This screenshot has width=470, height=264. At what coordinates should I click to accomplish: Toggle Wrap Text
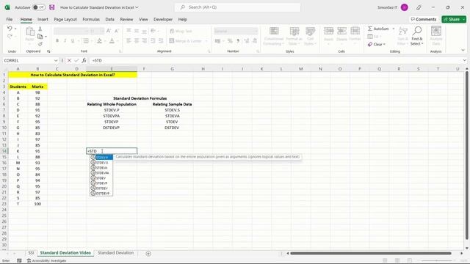181,31
